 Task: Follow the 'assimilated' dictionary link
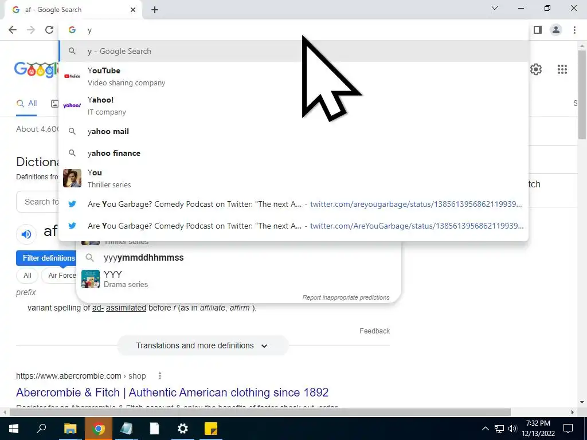pyautogui.click(x=126, y=308)
